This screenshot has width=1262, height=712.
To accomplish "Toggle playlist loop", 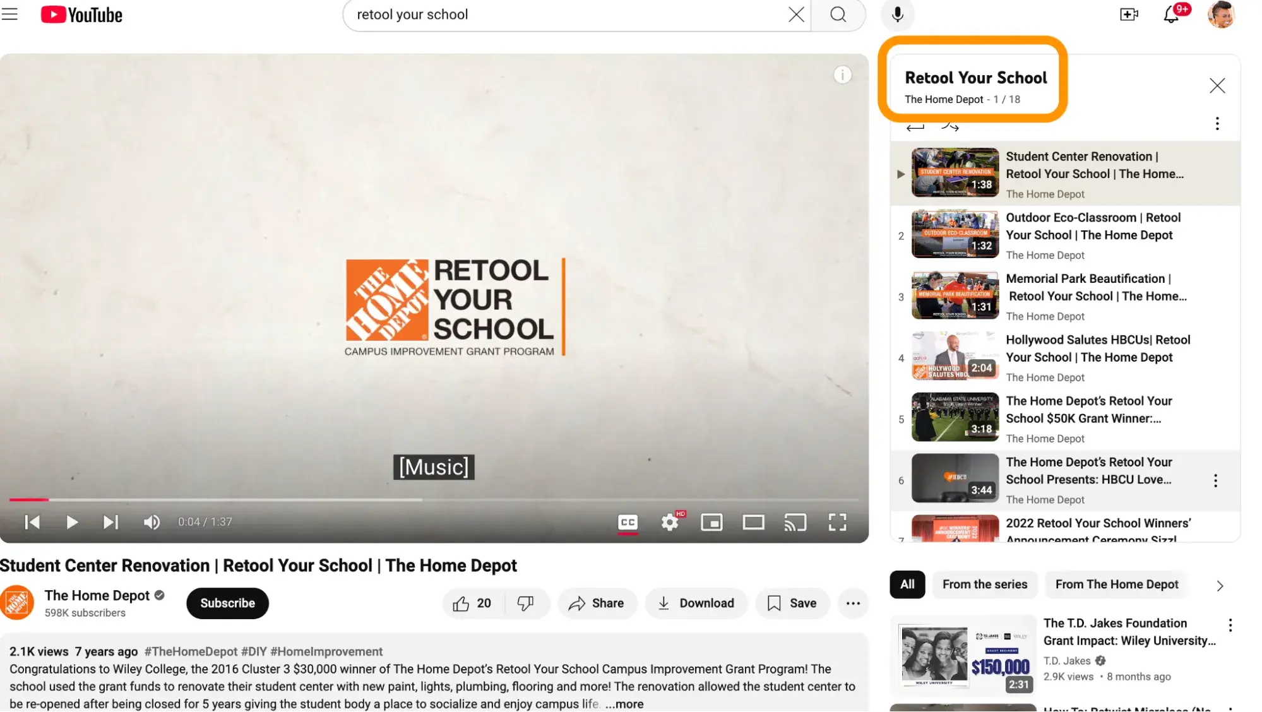I will (x=915, y=127).
